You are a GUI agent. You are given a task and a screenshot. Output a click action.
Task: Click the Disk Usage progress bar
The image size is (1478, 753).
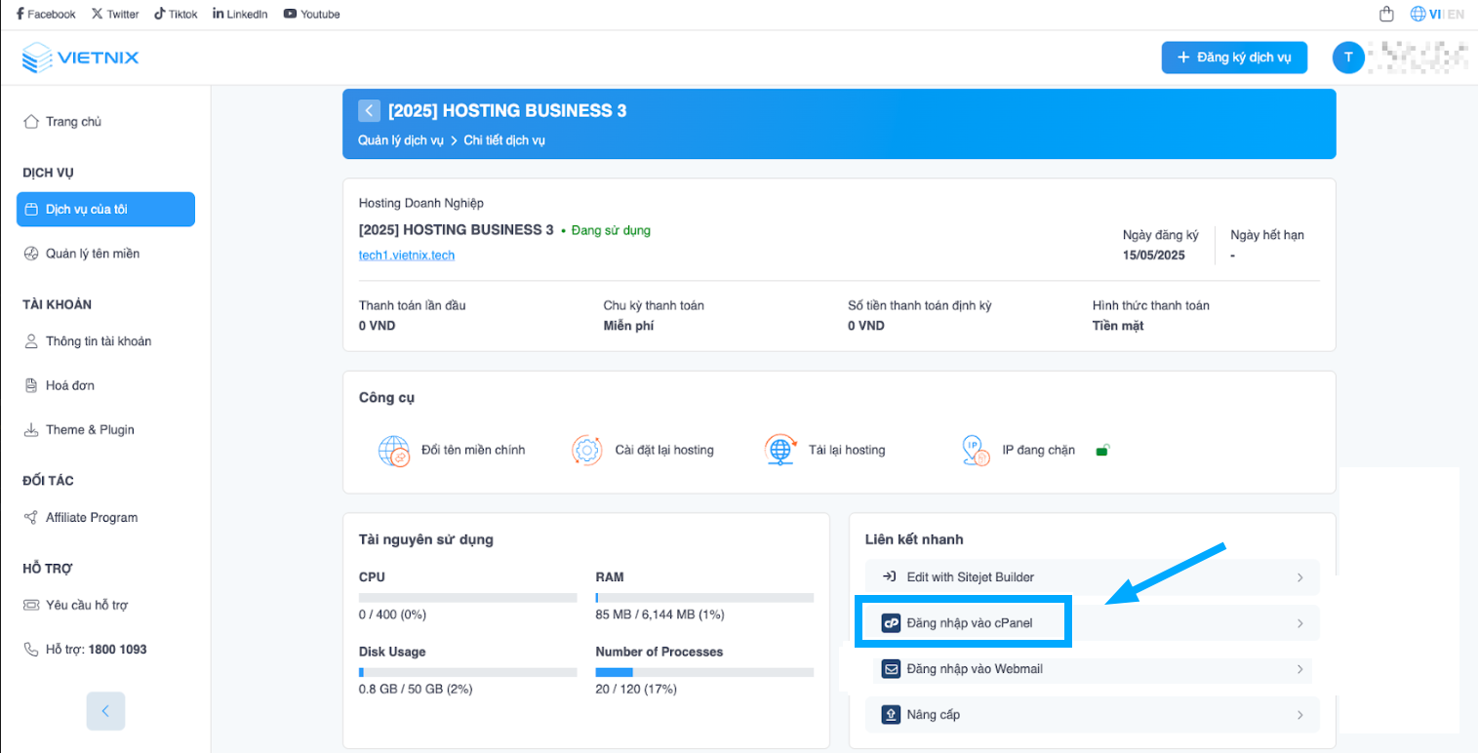(467, 671)
